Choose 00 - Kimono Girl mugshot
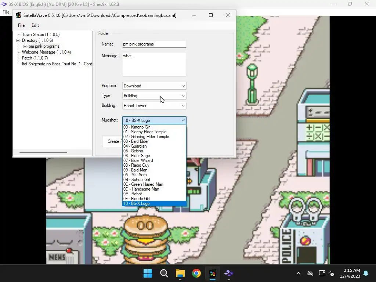The height and width of the screenshot is (282, 376). tap(154, 127)
